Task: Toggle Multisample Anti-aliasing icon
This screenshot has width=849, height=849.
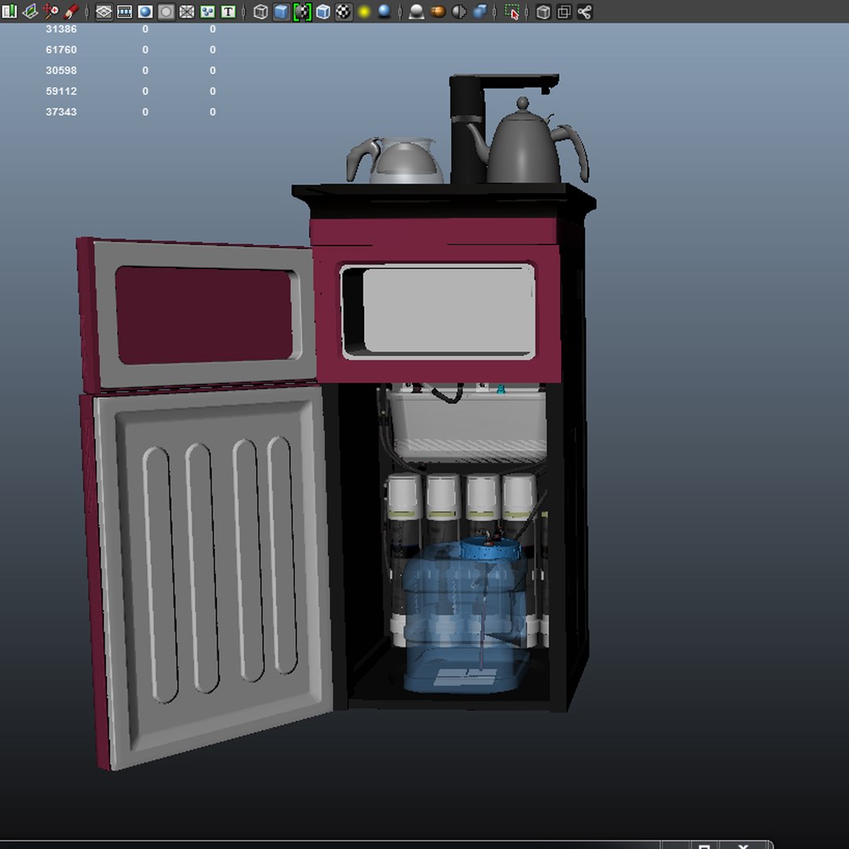Action: pyautogui.click(x=458, y=11)
